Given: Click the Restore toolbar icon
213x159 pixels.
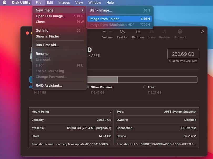Looking at the screenshot, I should click(164, 32).
